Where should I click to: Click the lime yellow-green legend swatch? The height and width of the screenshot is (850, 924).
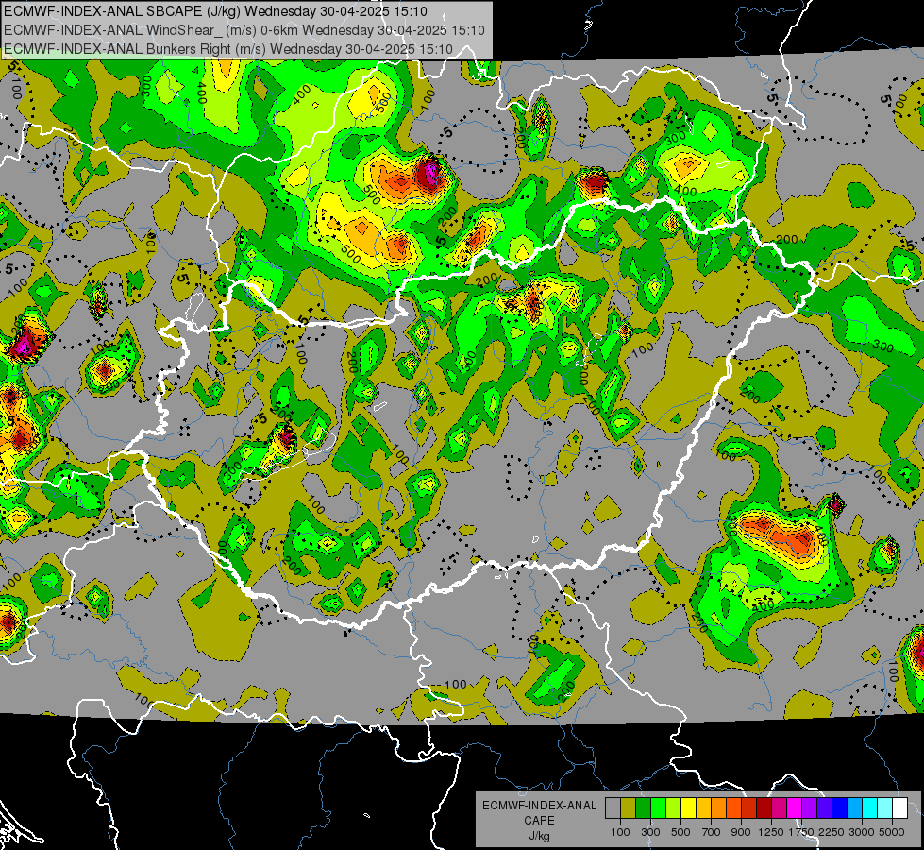[x=673, y=807]
